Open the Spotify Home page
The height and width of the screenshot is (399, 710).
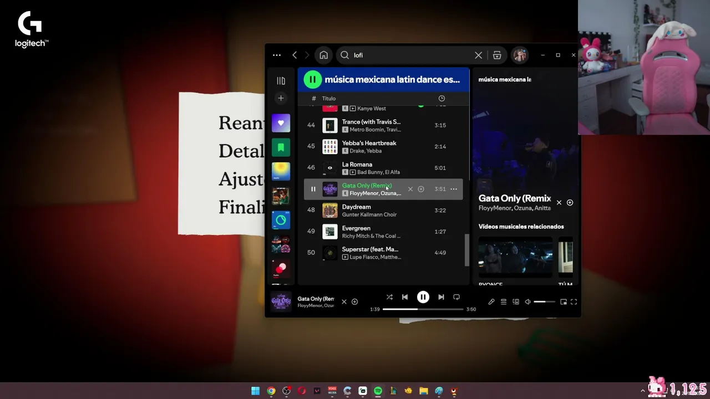324,55
